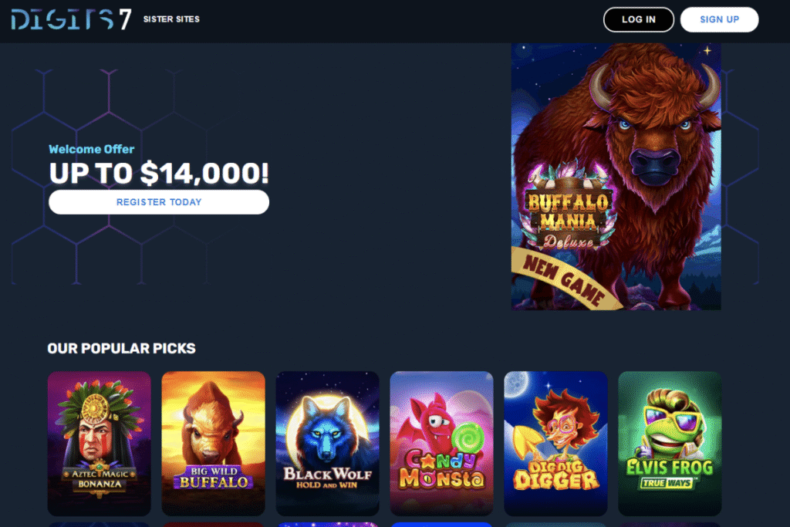Click the Up To $14,000 headline
This screenshot has width=790, height=527.
(x=159, y=174)
